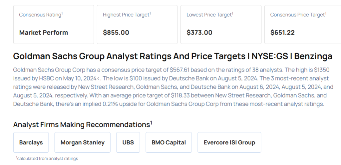Click the Consensus Price Target label
This screenshot has width=341, height=165.
click(x=297, y=15)
